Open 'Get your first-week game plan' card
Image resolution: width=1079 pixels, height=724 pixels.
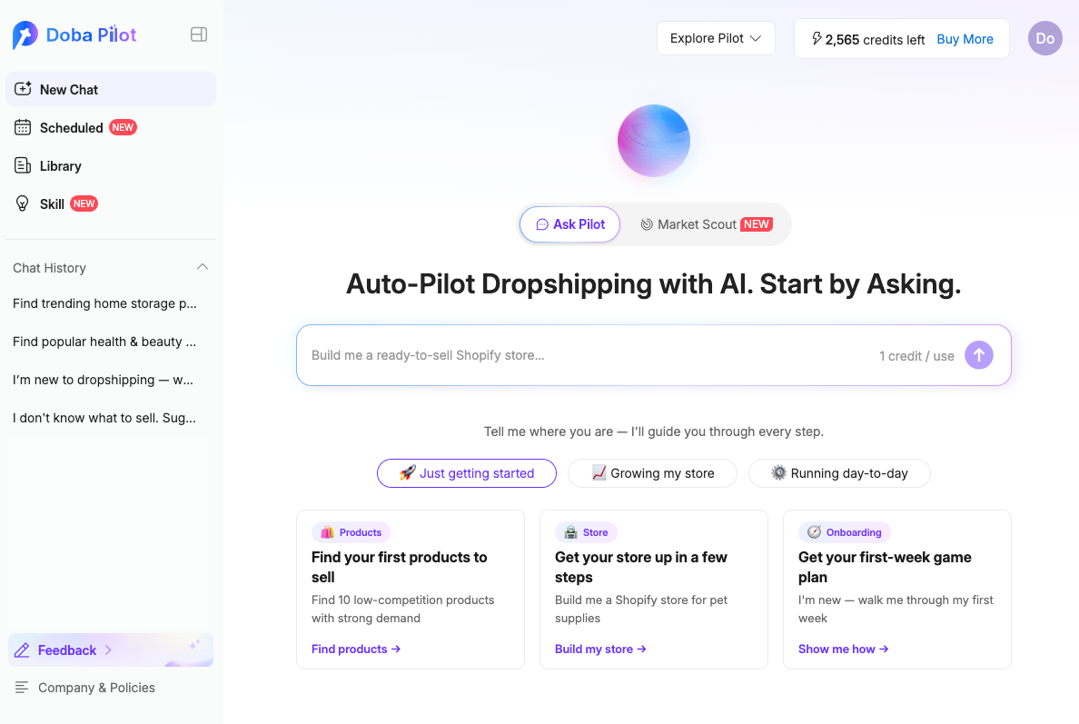coord(897,590)
